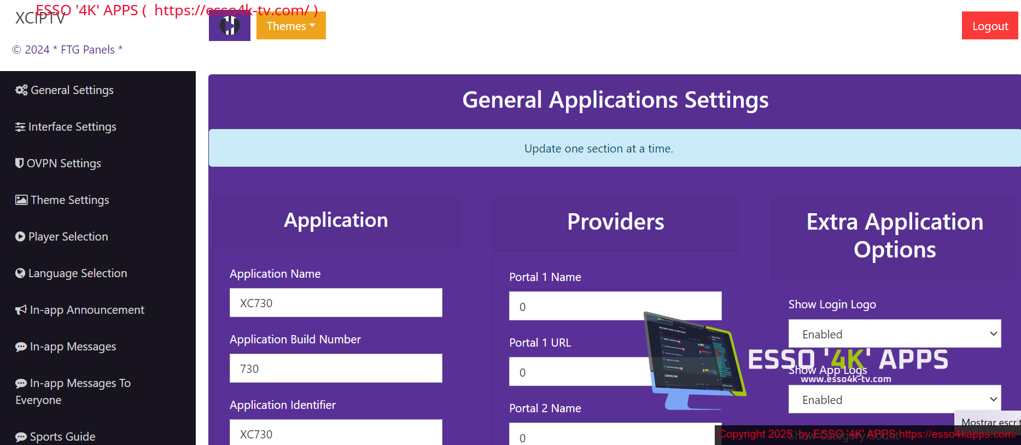The image size is (1021, 445).
Task: Open the Sports Guide page
Action: 55,437
